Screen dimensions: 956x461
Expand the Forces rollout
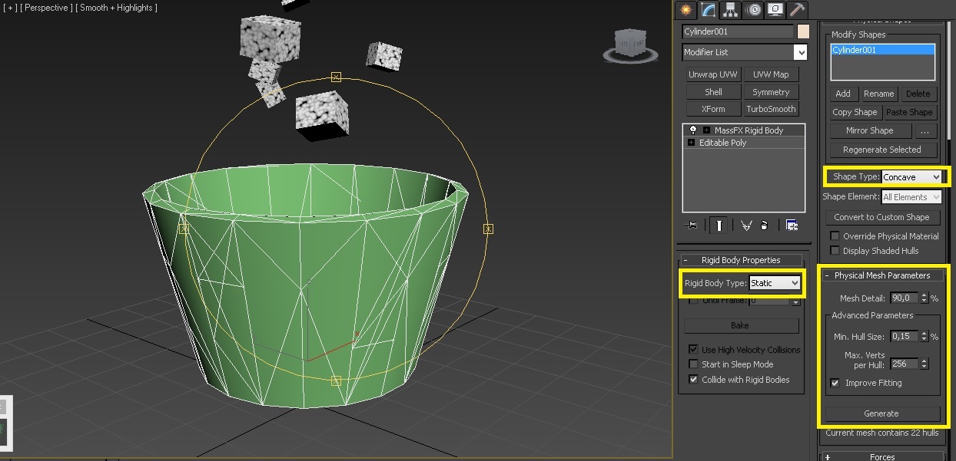[882, 457]
